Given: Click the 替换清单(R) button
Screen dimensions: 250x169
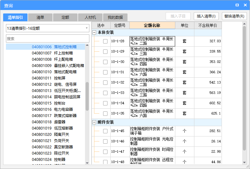Looking at the screenshot, I should click(234, 16).
